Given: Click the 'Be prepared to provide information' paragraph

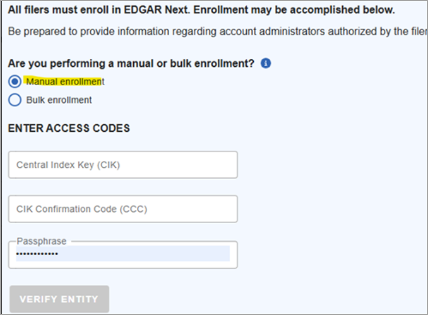Looking at the screenshot, I should tap(217, 31).
